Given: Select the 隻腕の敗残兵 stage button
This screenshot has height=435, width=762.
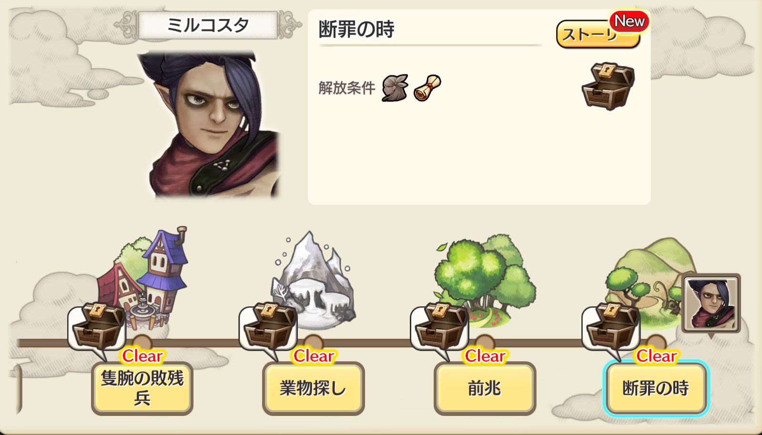Looking at the screenshot, I should 142,388.
